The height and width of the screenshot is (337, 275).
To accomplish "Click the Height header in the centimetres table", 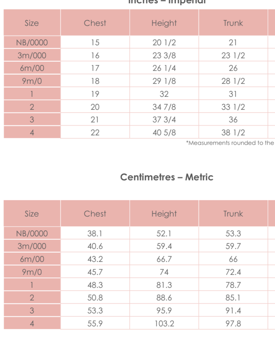I will 164,214.
